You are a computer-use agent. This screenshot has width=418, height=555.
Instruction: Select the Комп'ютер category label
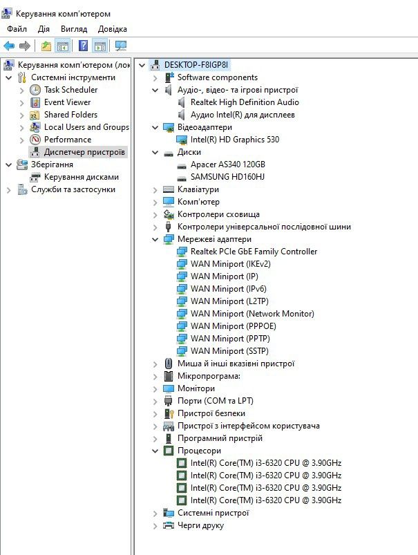198,202
